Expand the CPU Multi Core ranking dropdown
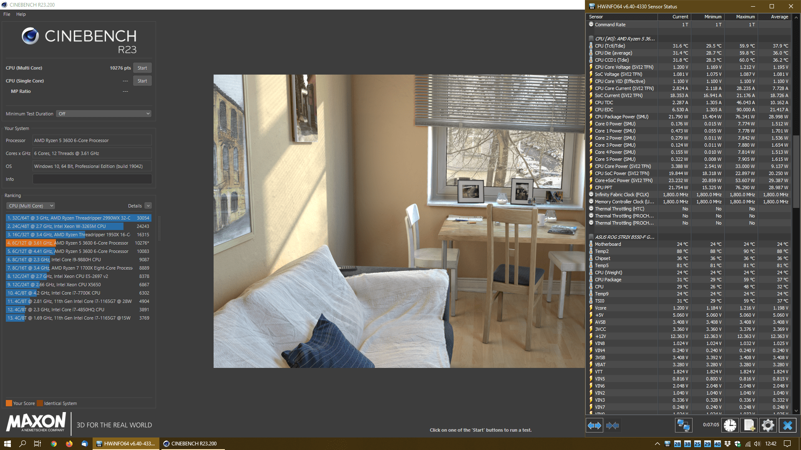This screenshot has width=801, height=450. coord(30,205)
